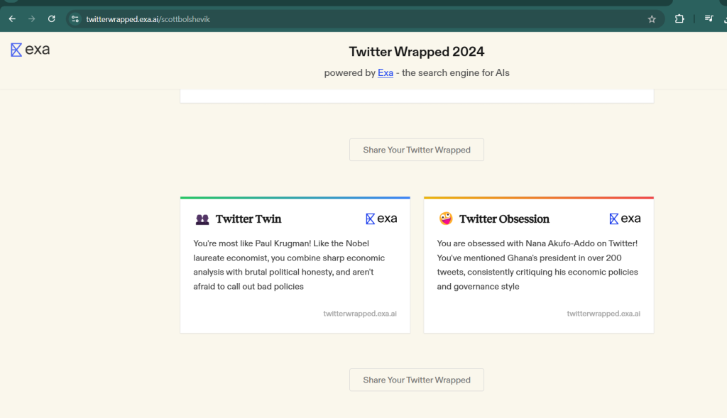This screenshot has height=418, width=727.
Task: Open the Exa hyperlink in the subtitle
Action: pyautogui.click(x=386, y=73)
